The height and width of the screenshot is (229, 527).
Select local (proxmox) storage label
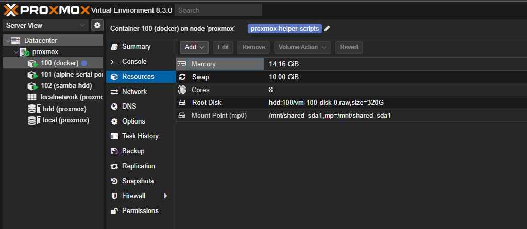click(x=66, y=120)
